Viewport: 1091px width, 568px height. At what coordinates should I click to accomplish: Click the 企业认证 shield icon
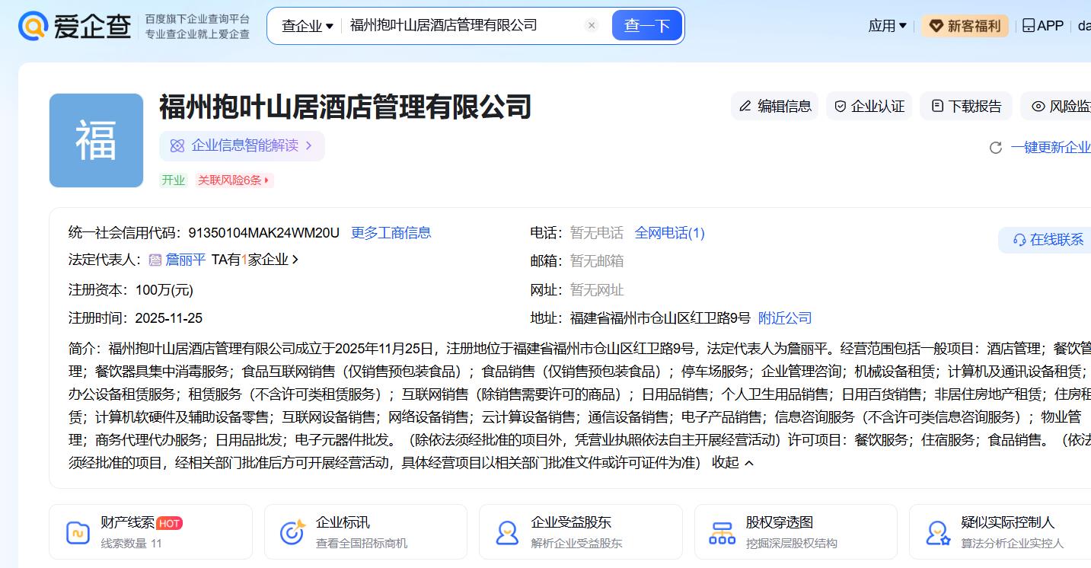pyautogui.click(x=841, y=107)
